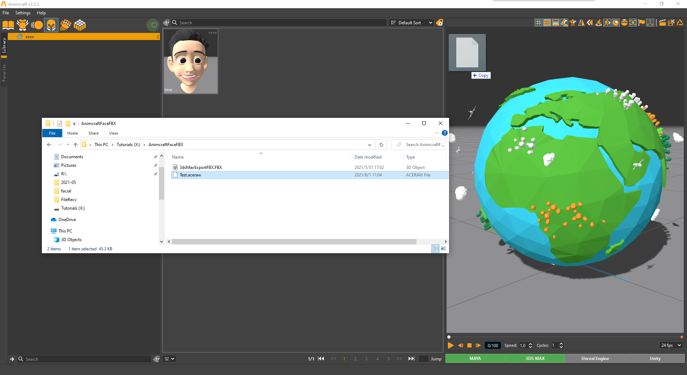
Task: Click the Unreal Engine button
Action: click(x=595, y=359)
